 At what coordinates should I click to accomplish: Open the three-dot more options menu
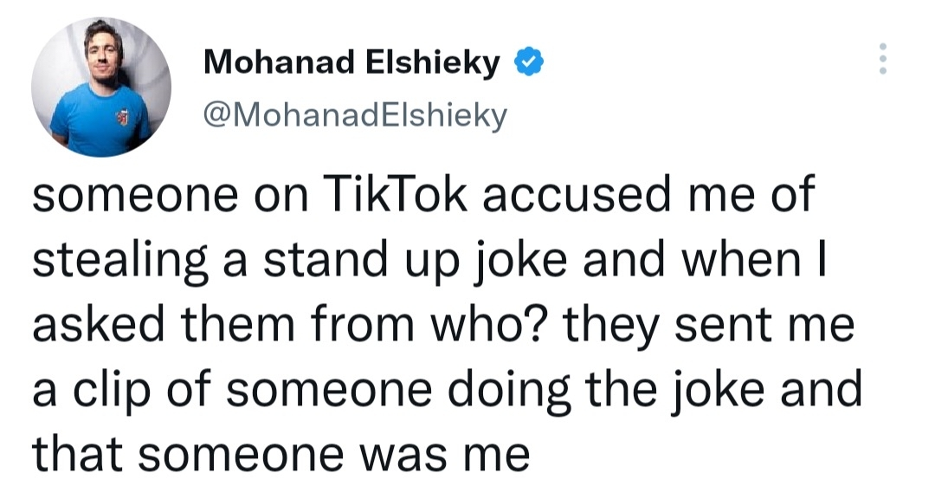coord(883,59)
